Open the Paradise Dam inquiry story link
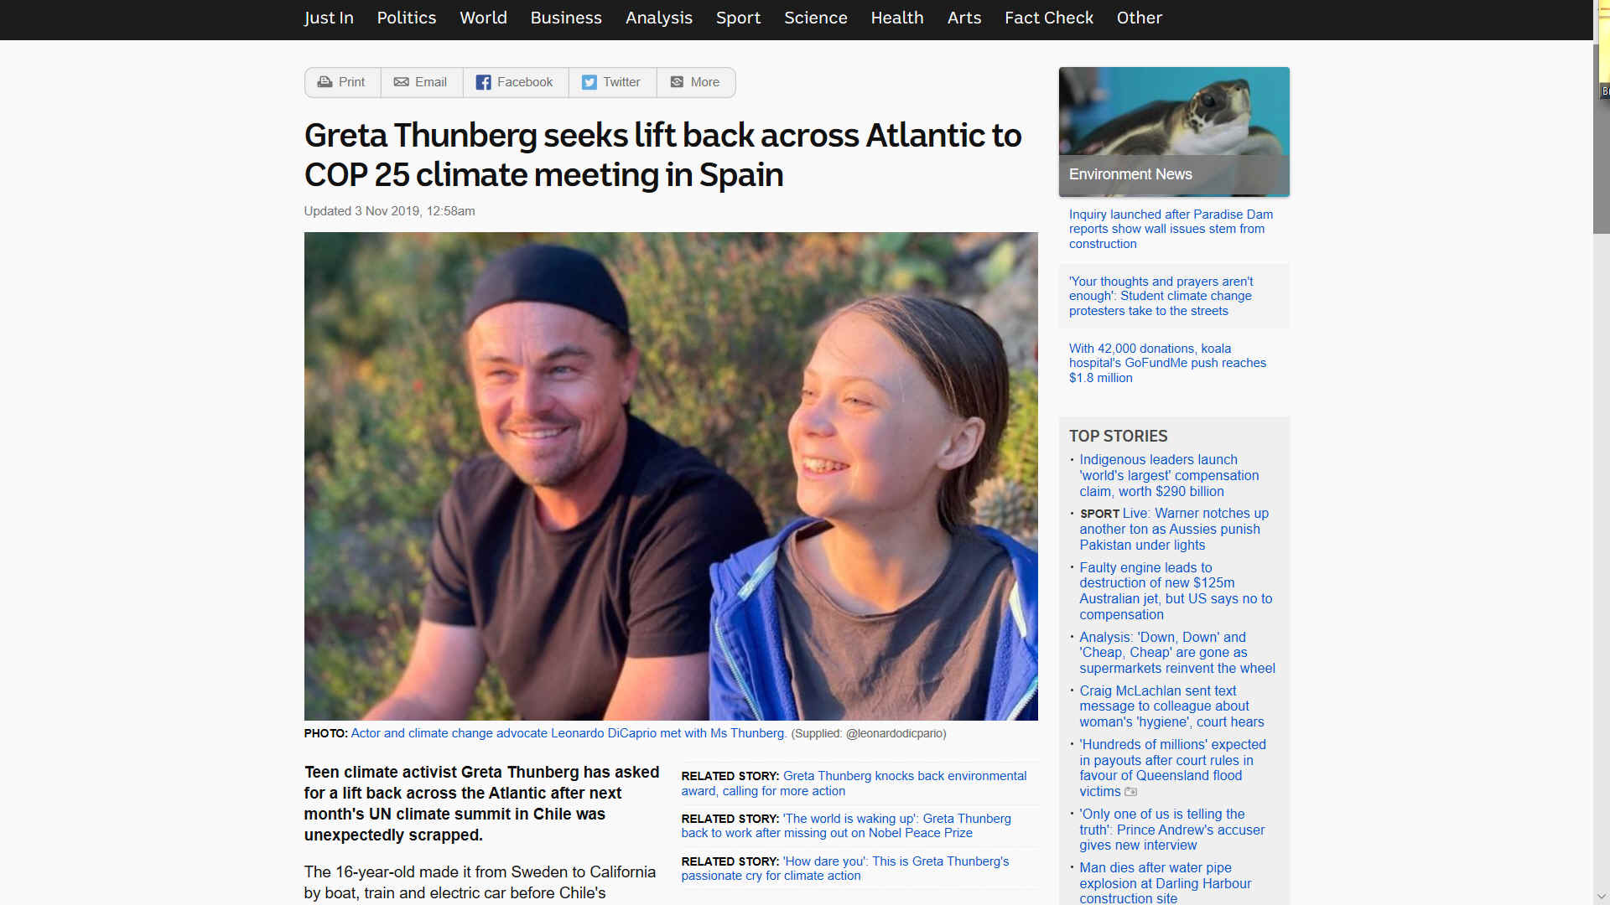 1171,229
